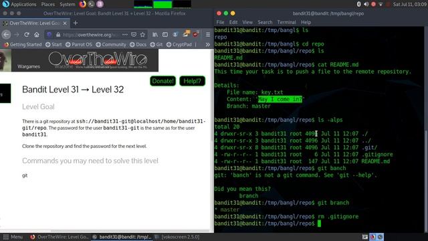This screenshot has height=241, width=428.
Task: Click the system monitor graph applet
Action: click(163, 4)
